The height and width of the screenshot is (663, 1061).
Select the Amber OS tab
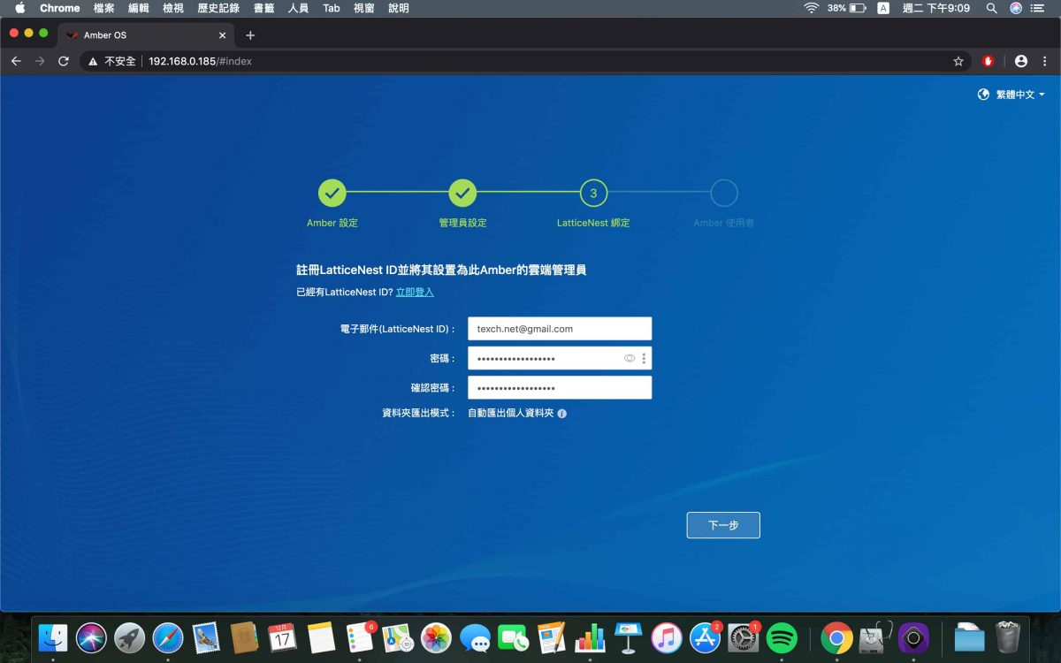click(x=146, y=35)
